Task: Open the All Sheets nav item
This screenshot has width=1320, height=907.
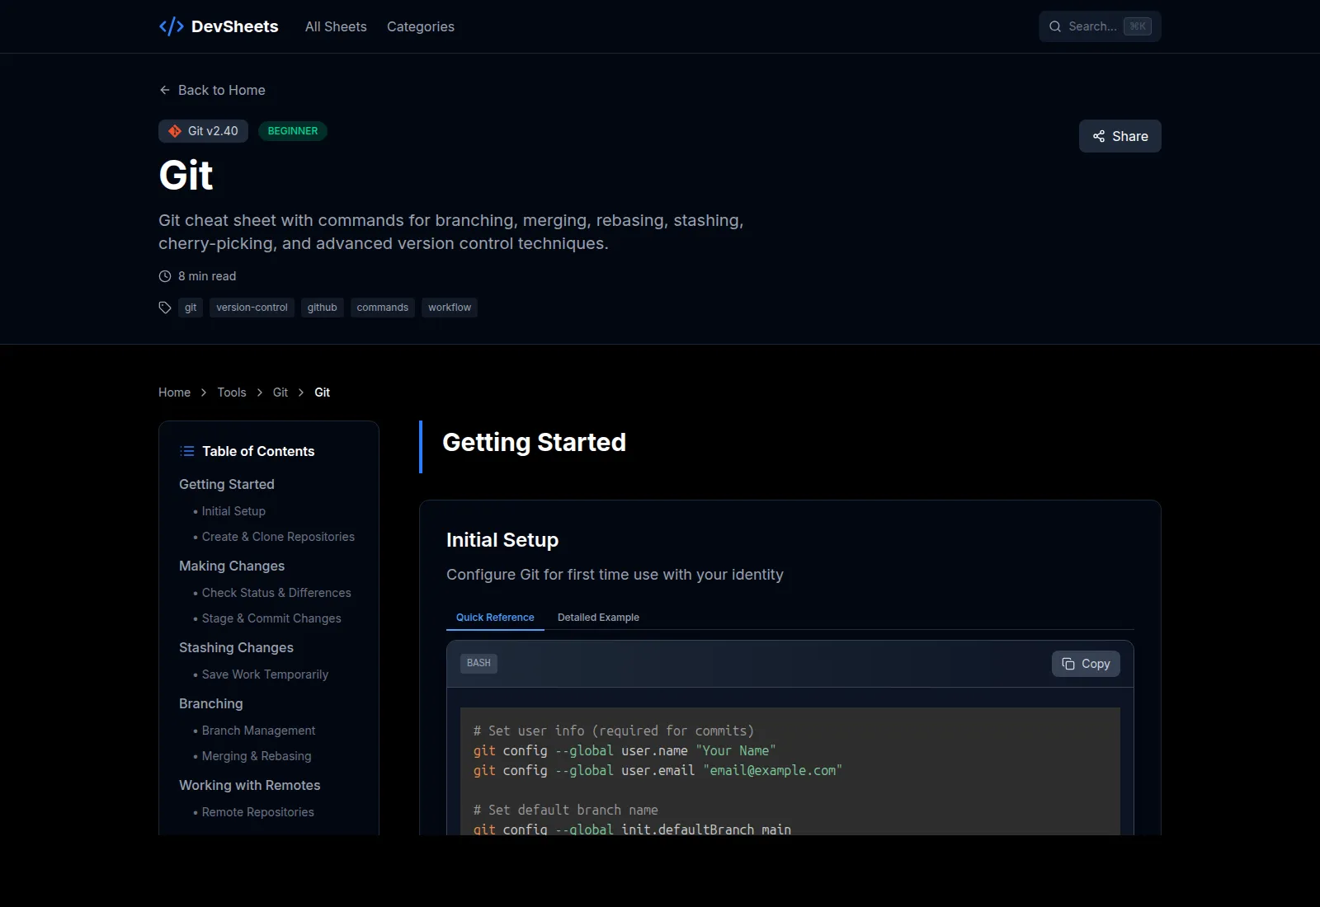Action: (x=336, y=26)
